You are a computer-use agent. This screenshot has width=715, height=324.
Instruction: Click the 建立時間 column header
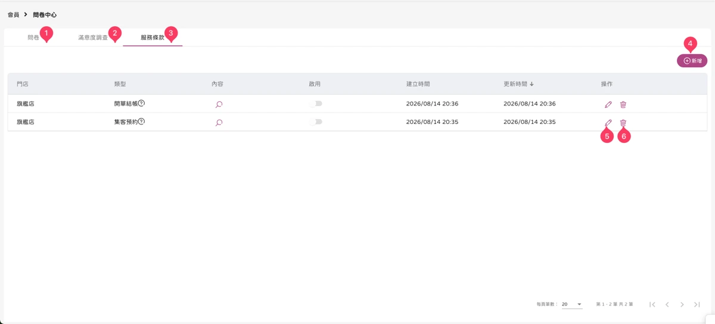click(x=418, y=84)
